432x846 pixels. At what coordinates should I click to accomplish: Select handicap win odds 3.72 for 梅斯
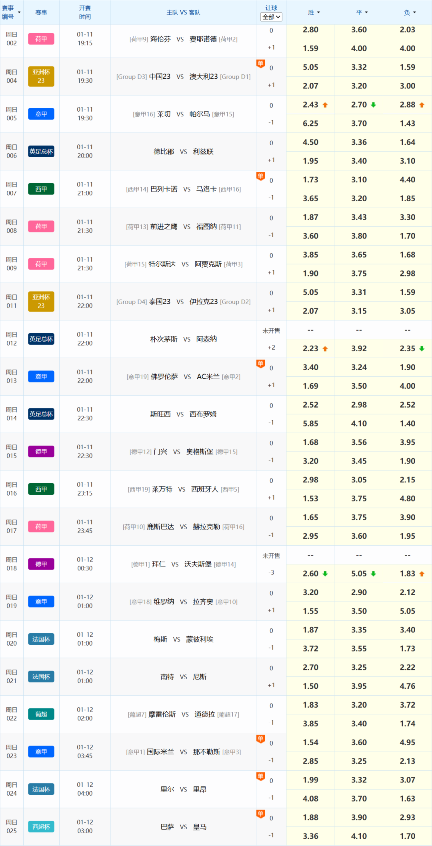[x=310, y=649]
